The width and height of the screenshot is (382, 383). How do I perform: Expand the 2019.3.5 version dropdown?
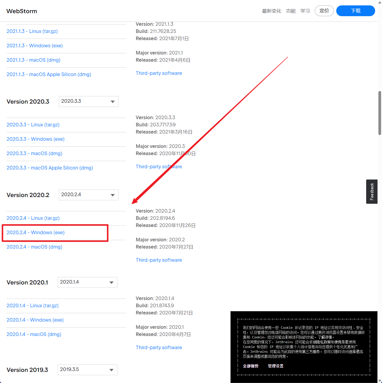pyautogui.click(x=87, y=370)
